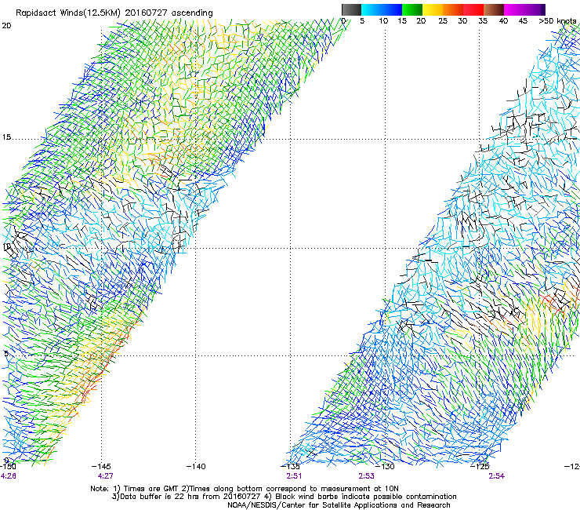Click the latitude axis label '20'

[x=6, y=26]
